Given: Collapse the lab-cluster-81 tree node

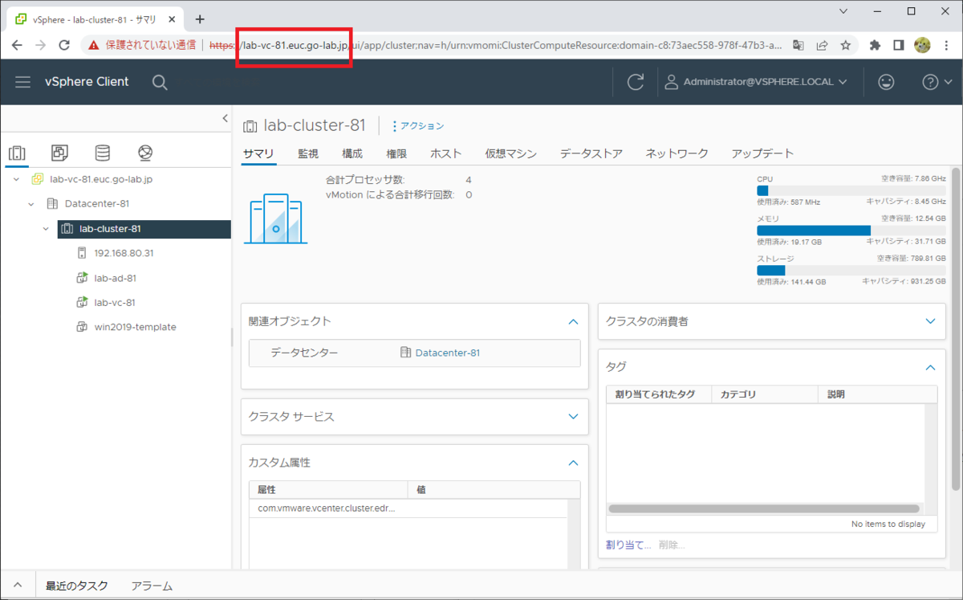Looking at the screenshot, I should [x=47, y=229].
